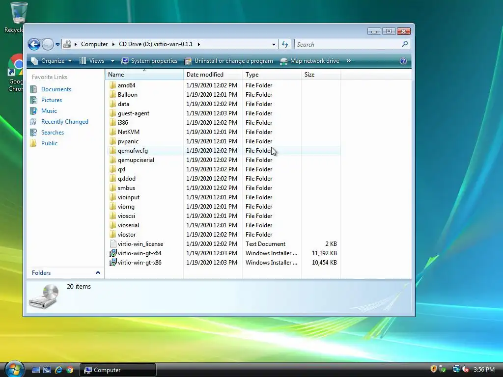Screen dimensions: 503x377
Task: Click the search magnifier icon
Action: pyautogui.click(x=405, y=44)
